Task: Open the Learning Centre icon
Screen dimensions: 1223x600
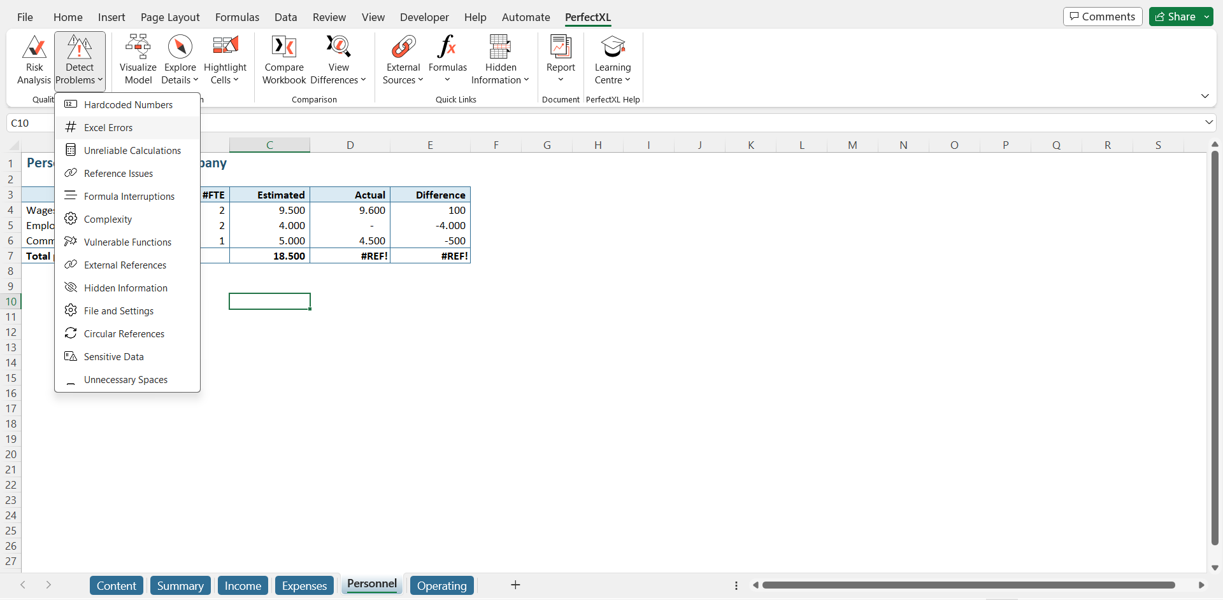Action: [613, 46]
